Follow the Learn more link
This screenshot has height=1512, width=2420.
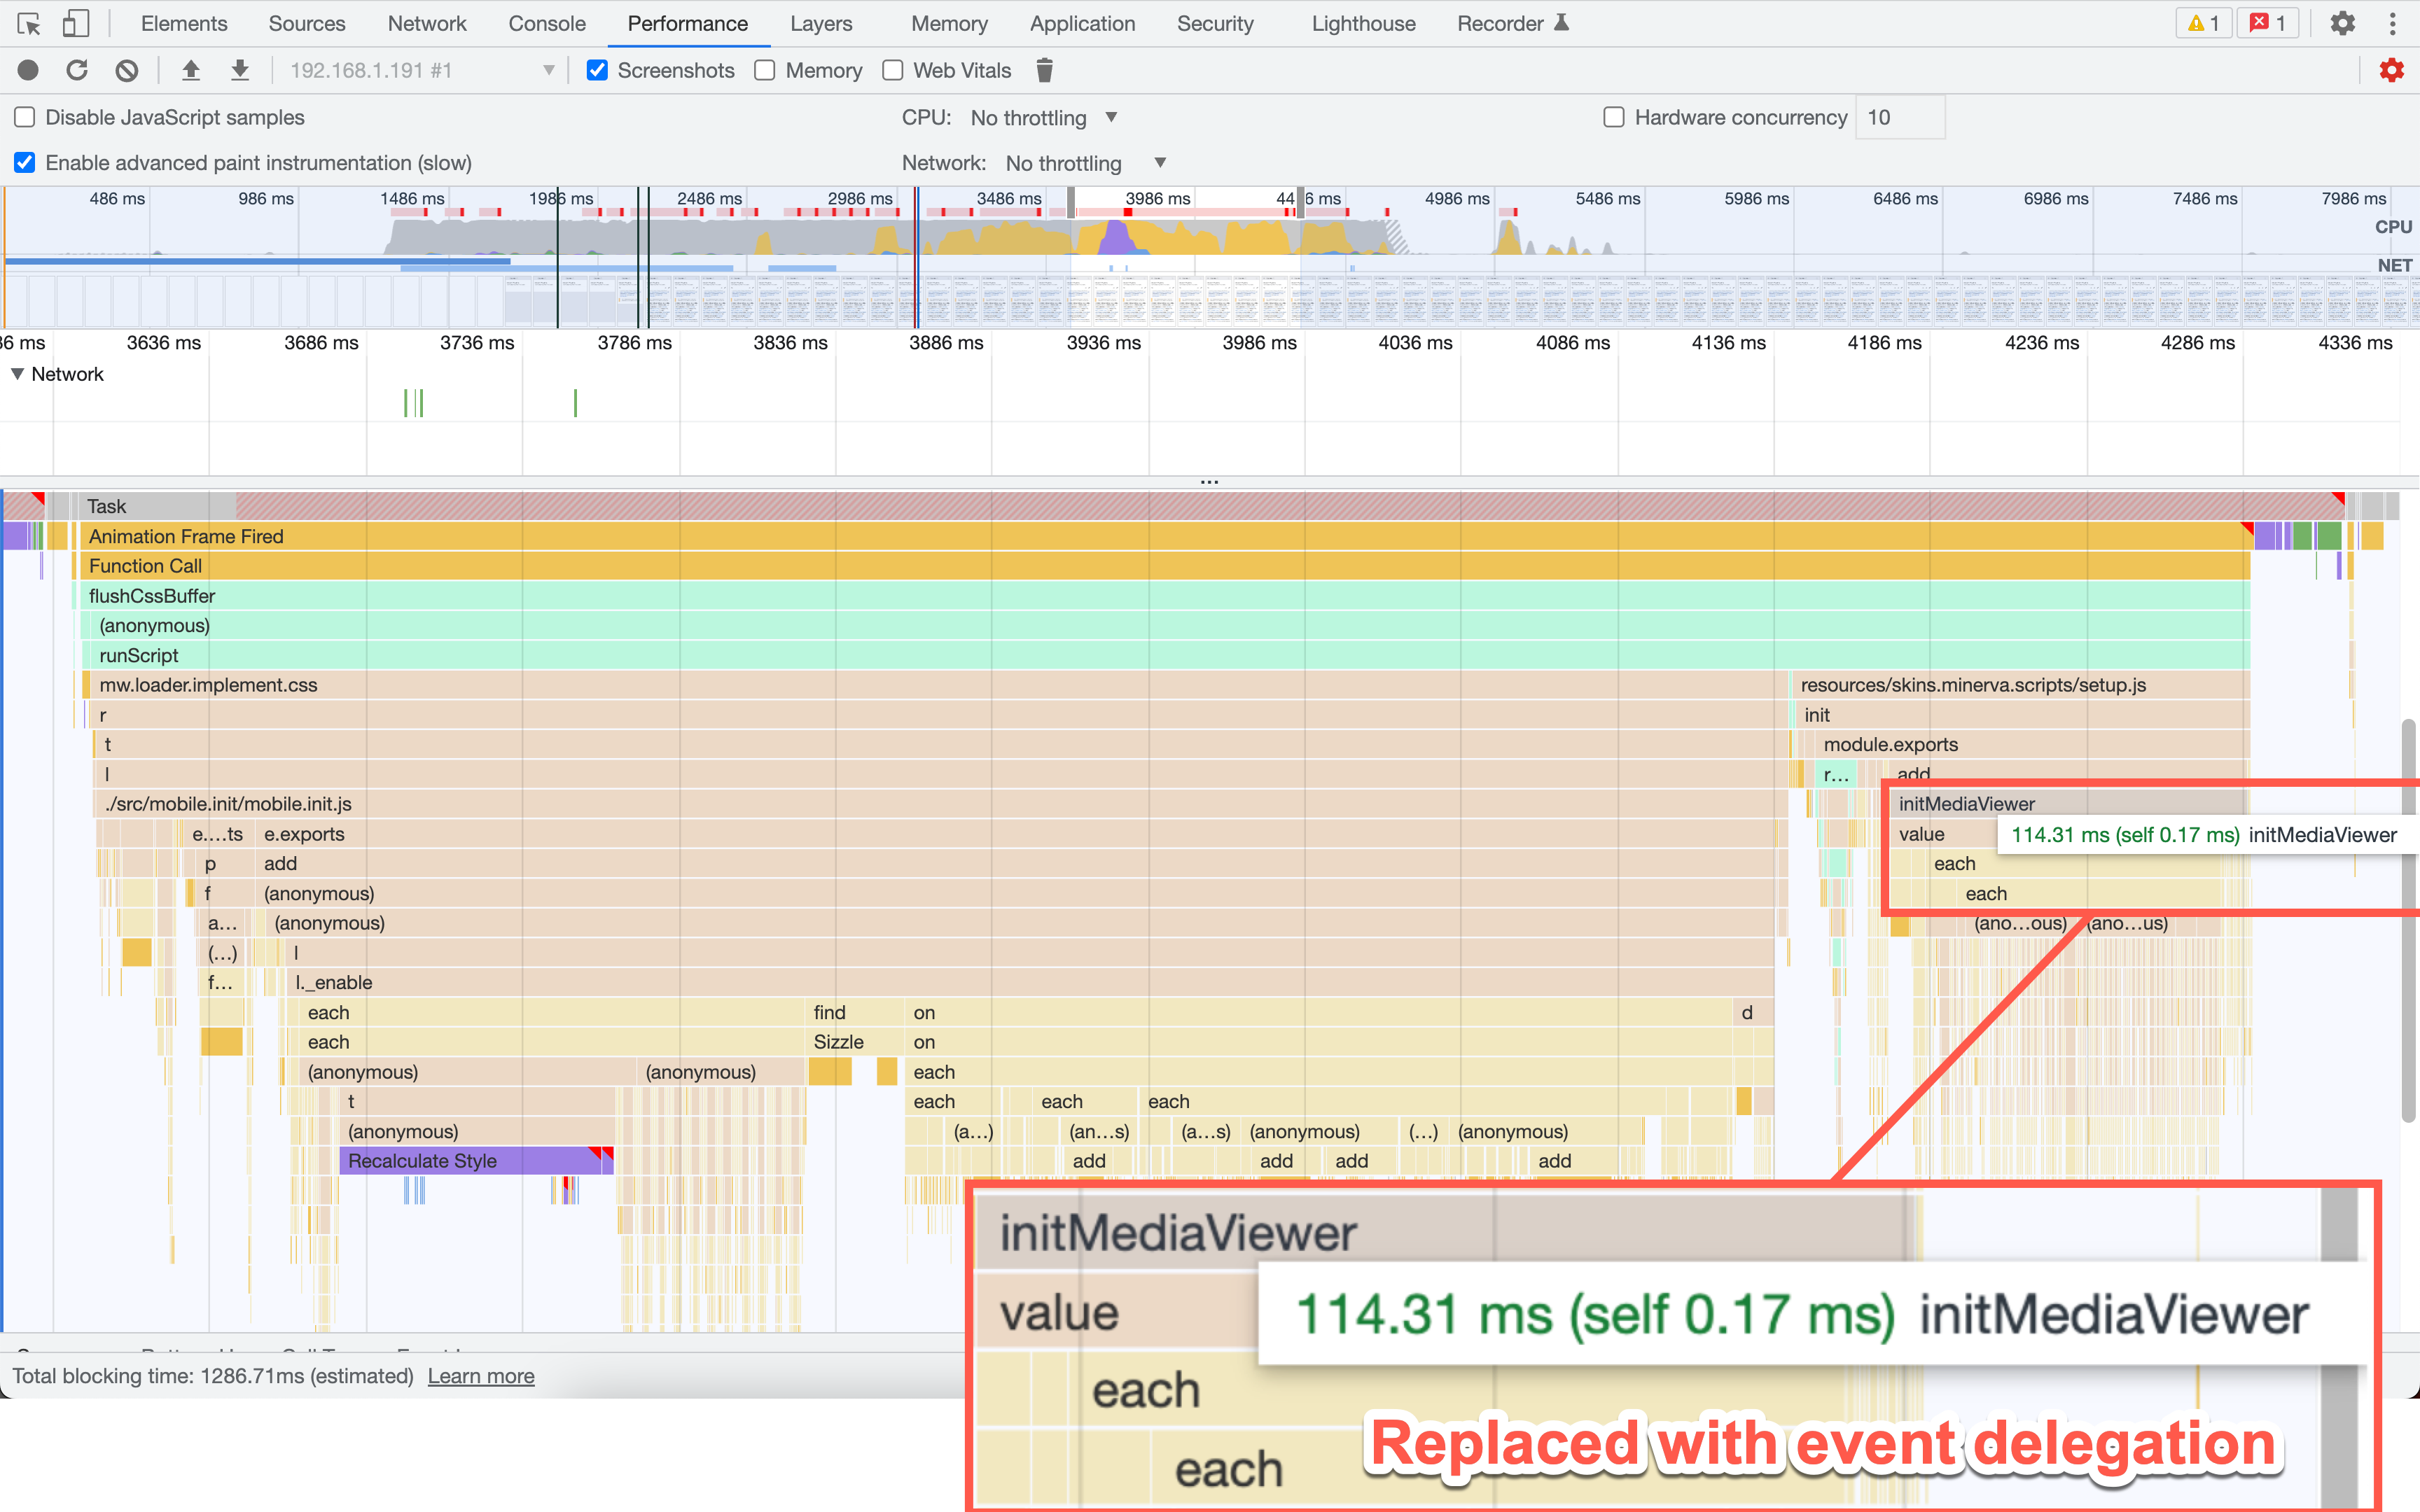pyautogui.click(x=481, y=1376)
